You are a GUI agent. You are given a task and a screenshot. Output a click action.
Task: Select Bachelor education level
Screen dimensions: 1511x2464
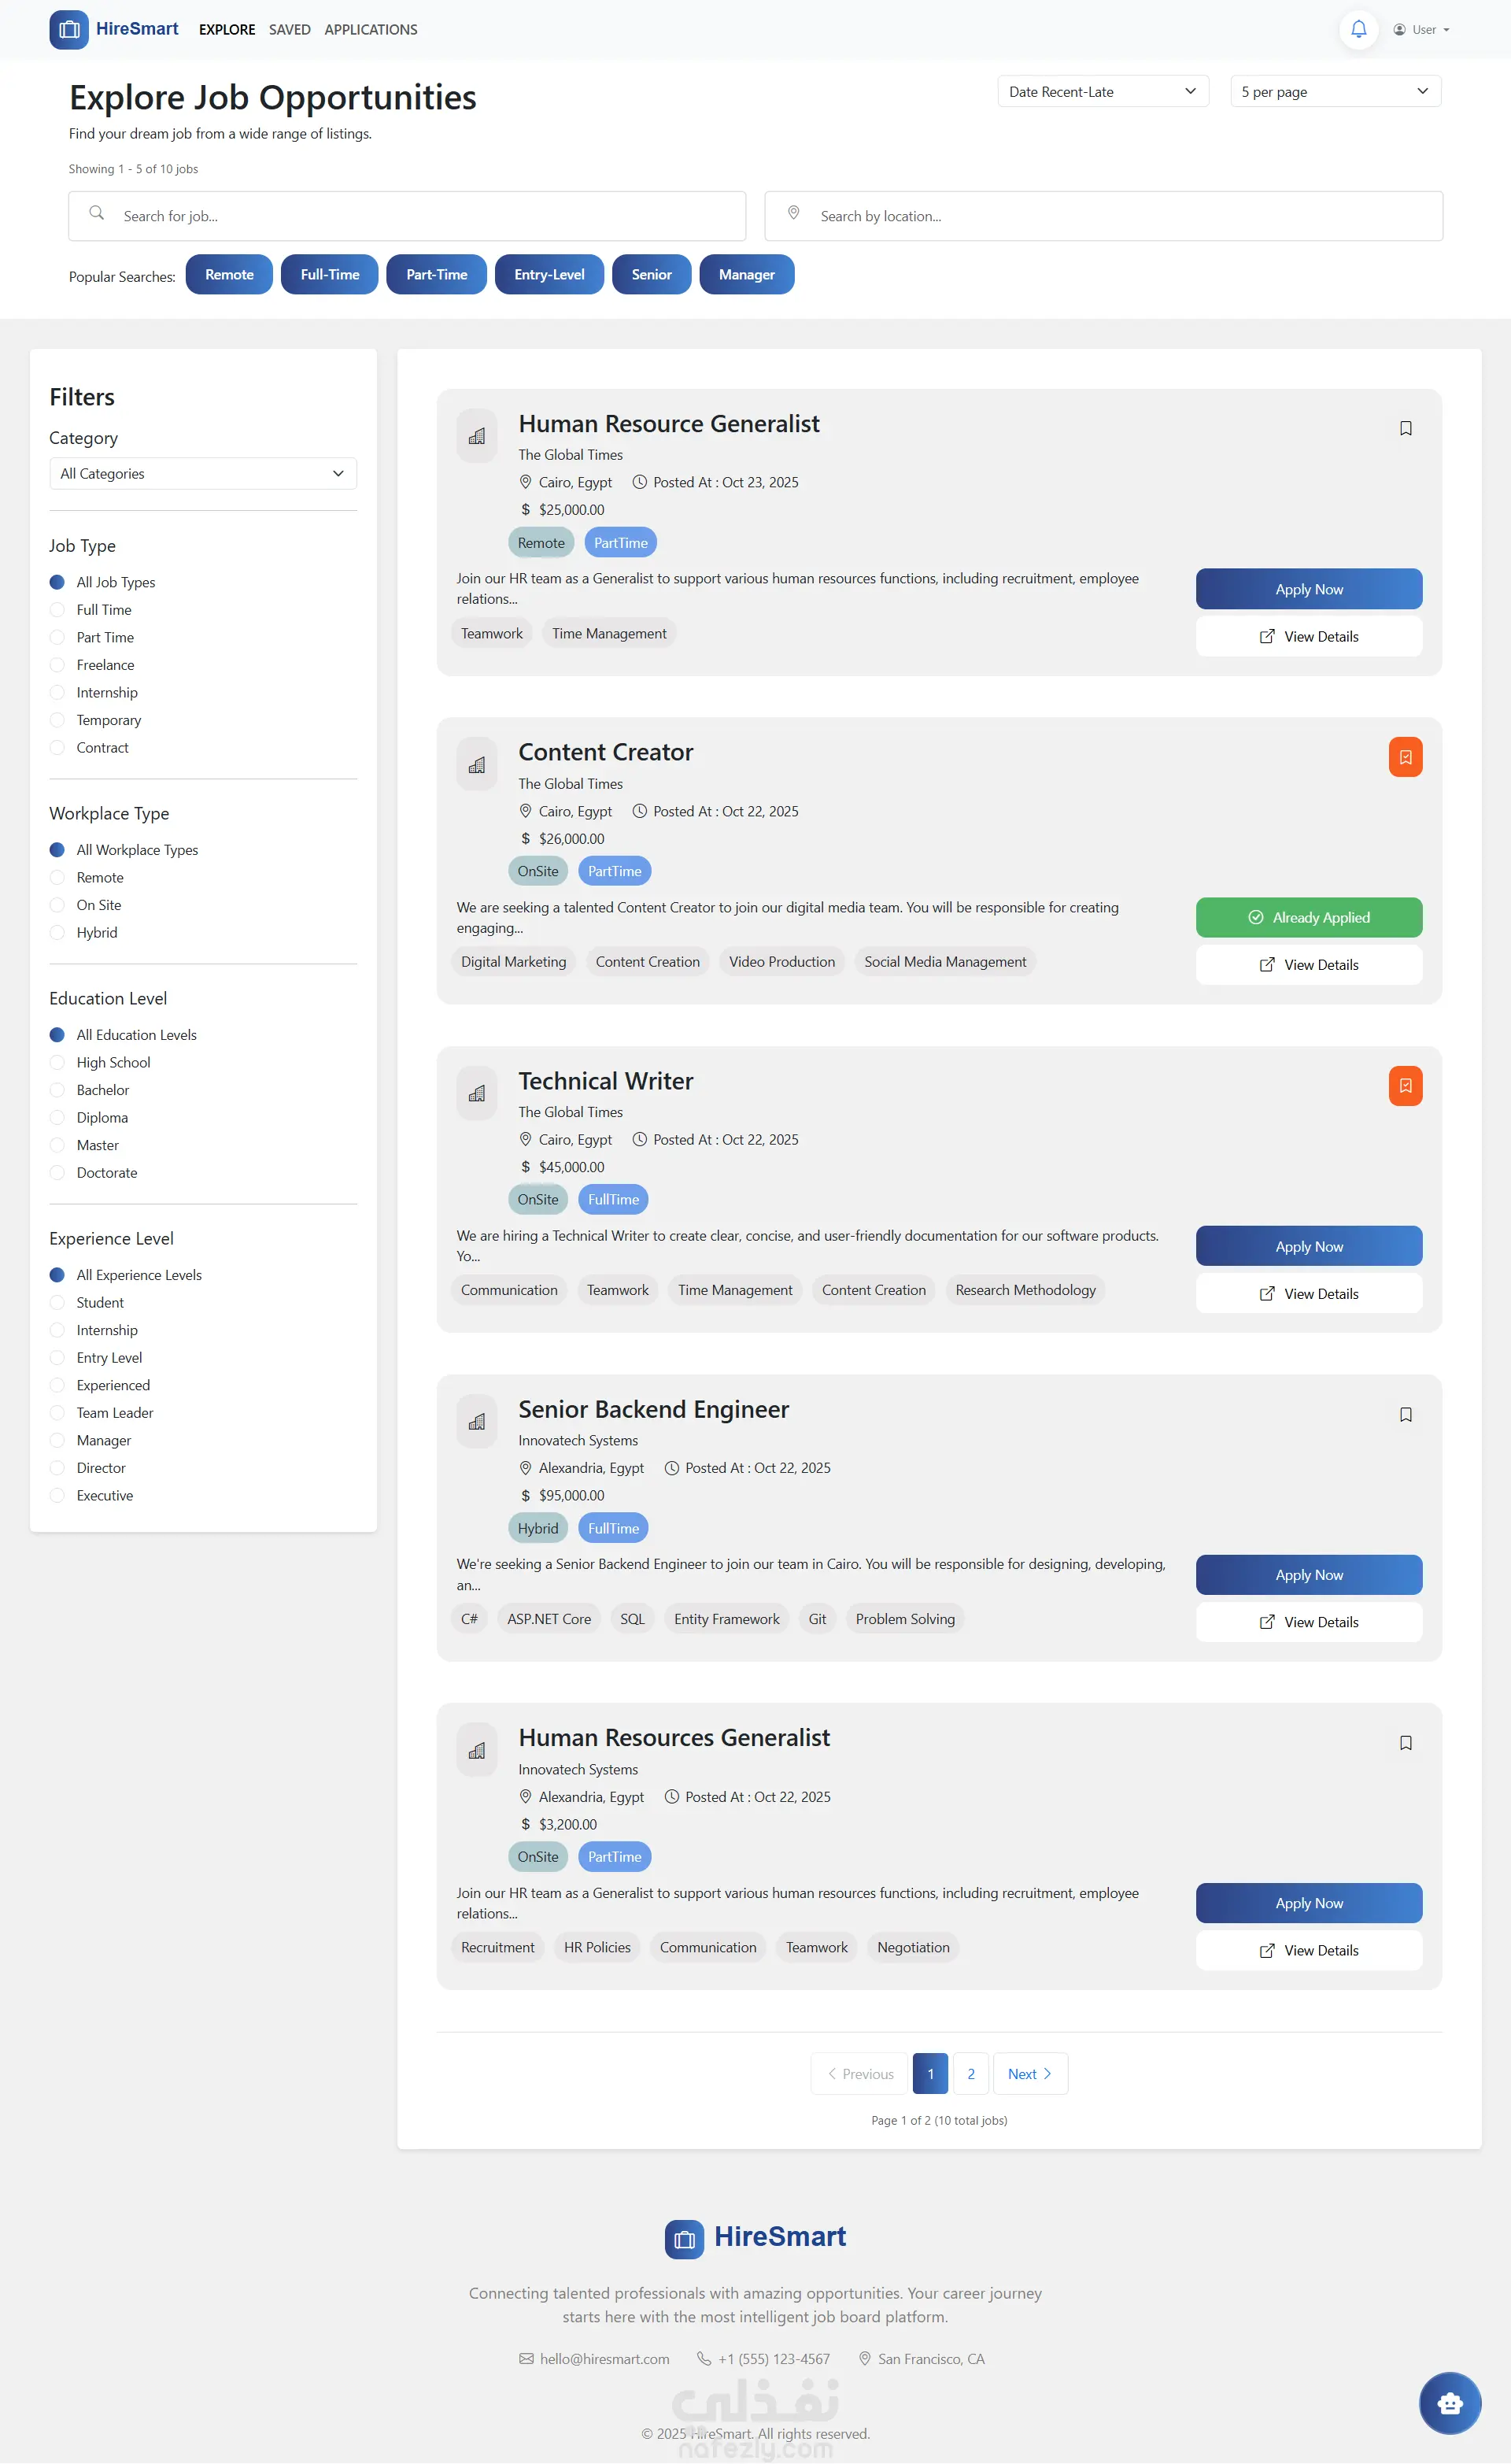click(58, 1090)
